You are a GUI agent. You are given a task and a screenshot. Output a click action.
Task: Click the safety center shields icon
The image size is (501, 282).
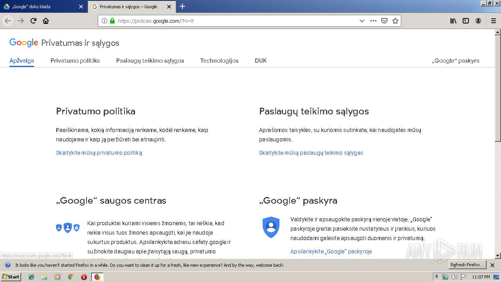[x=68, y=228]
